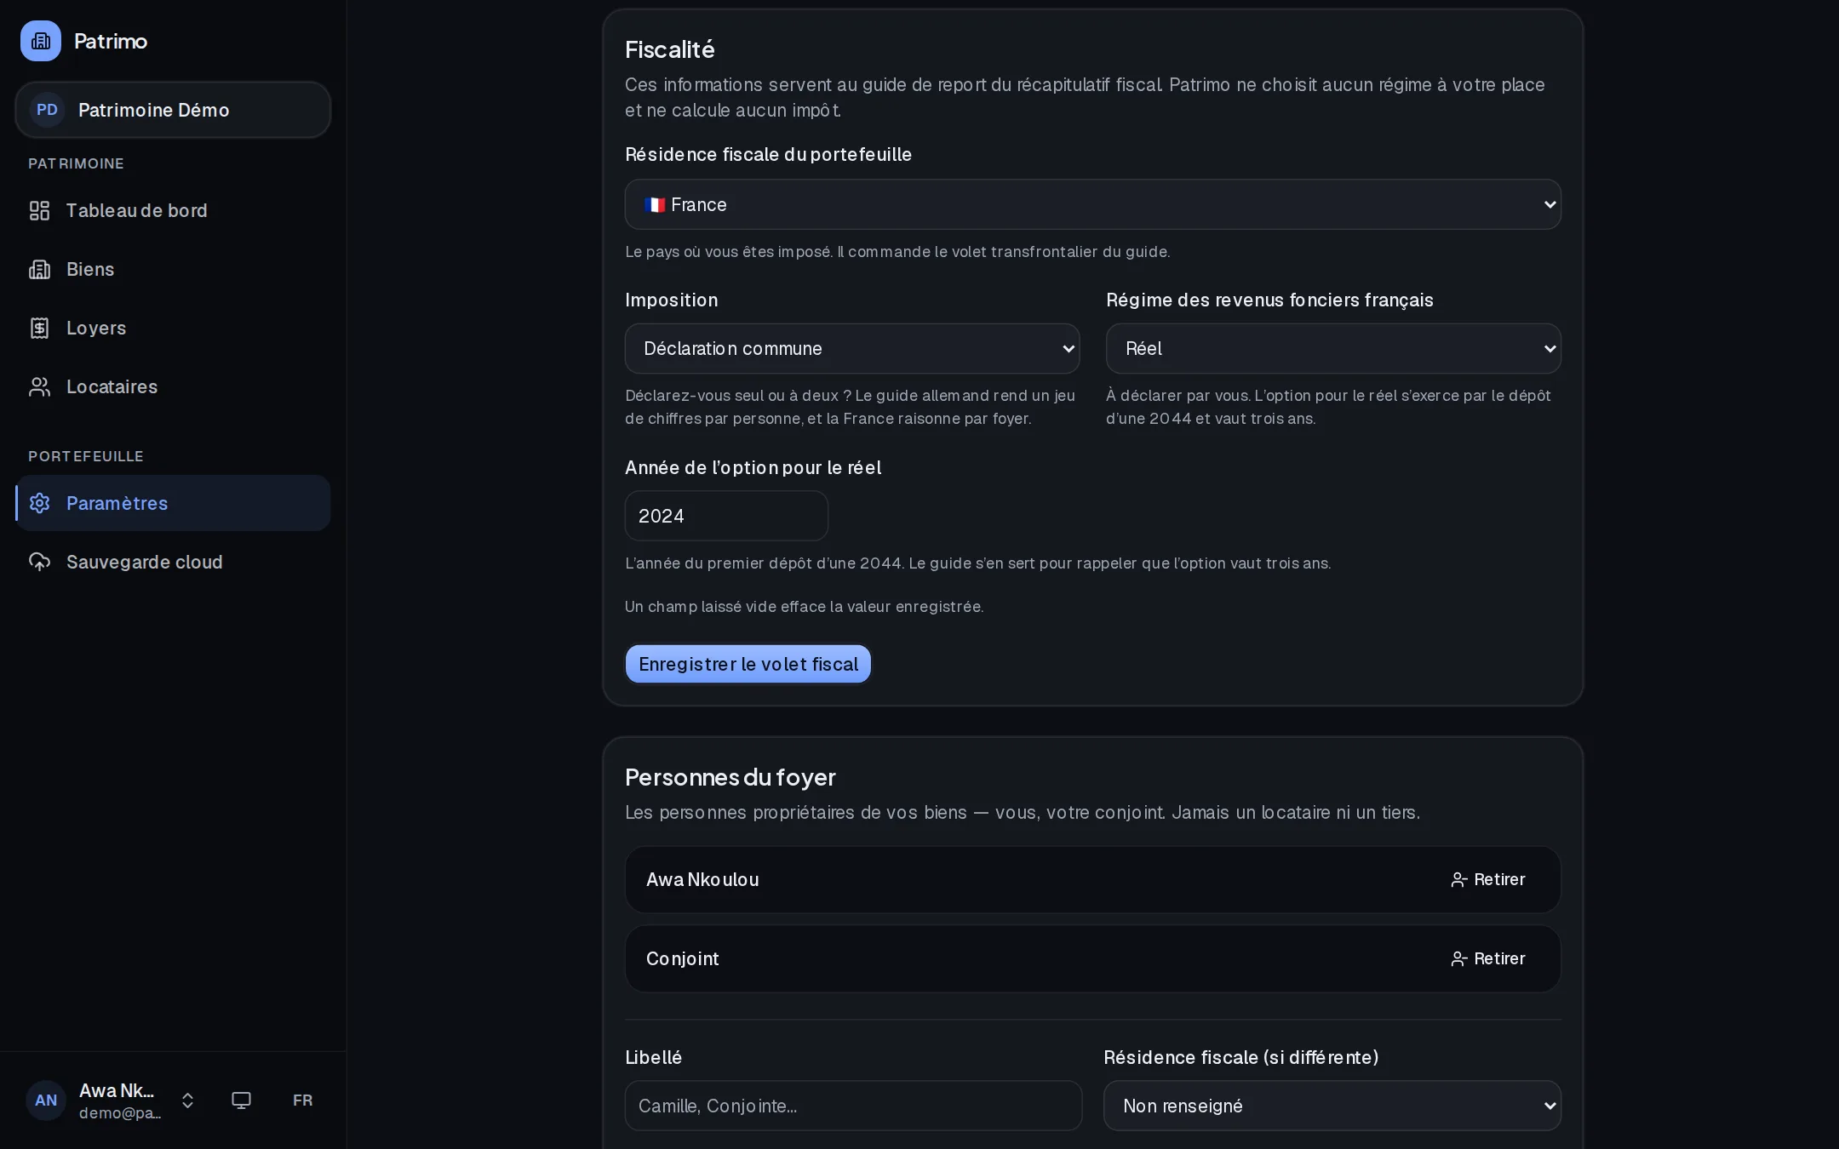Click the Patrimo app name
The width and height of the screenshot is (1839, 1149).
[111, 41]
